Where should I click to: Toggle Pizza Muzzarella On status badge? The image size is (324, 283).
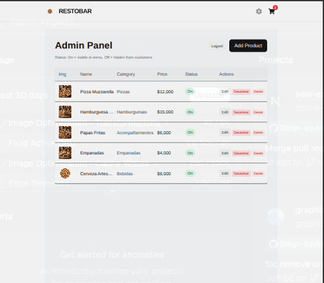pos(190,91)
